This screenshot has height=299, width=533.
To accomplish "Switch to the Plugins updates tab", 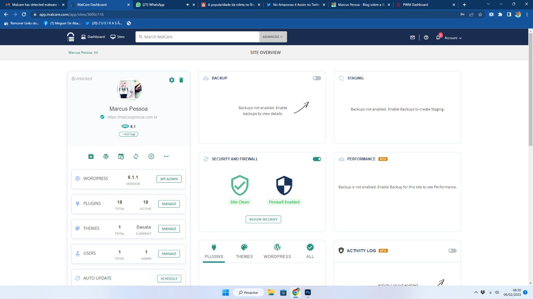I will (x=214, y=251).
